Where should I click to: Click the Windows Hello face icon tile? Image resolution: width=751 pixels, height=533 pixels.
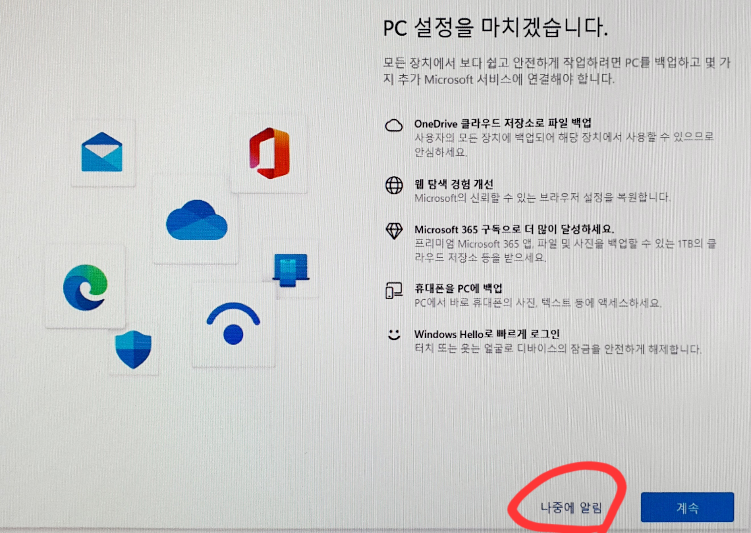233,324
